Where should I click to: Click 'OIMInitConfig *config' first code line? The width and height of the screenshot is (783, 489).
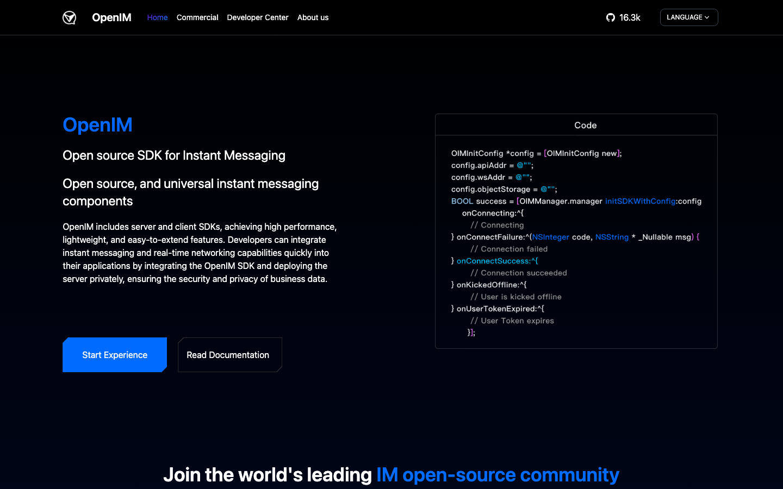coord(536,153)
